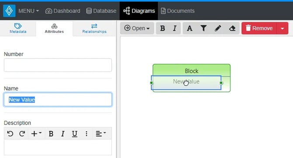
Task: Expand the Remove button dropdown arrow
Action: tap(283, 28)
